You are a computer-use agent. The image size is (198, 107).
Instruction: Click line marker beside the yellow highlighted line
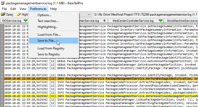[x=2, y=96]
